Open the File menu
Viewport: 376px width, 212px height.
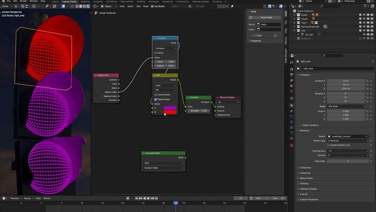coord(9,1)
